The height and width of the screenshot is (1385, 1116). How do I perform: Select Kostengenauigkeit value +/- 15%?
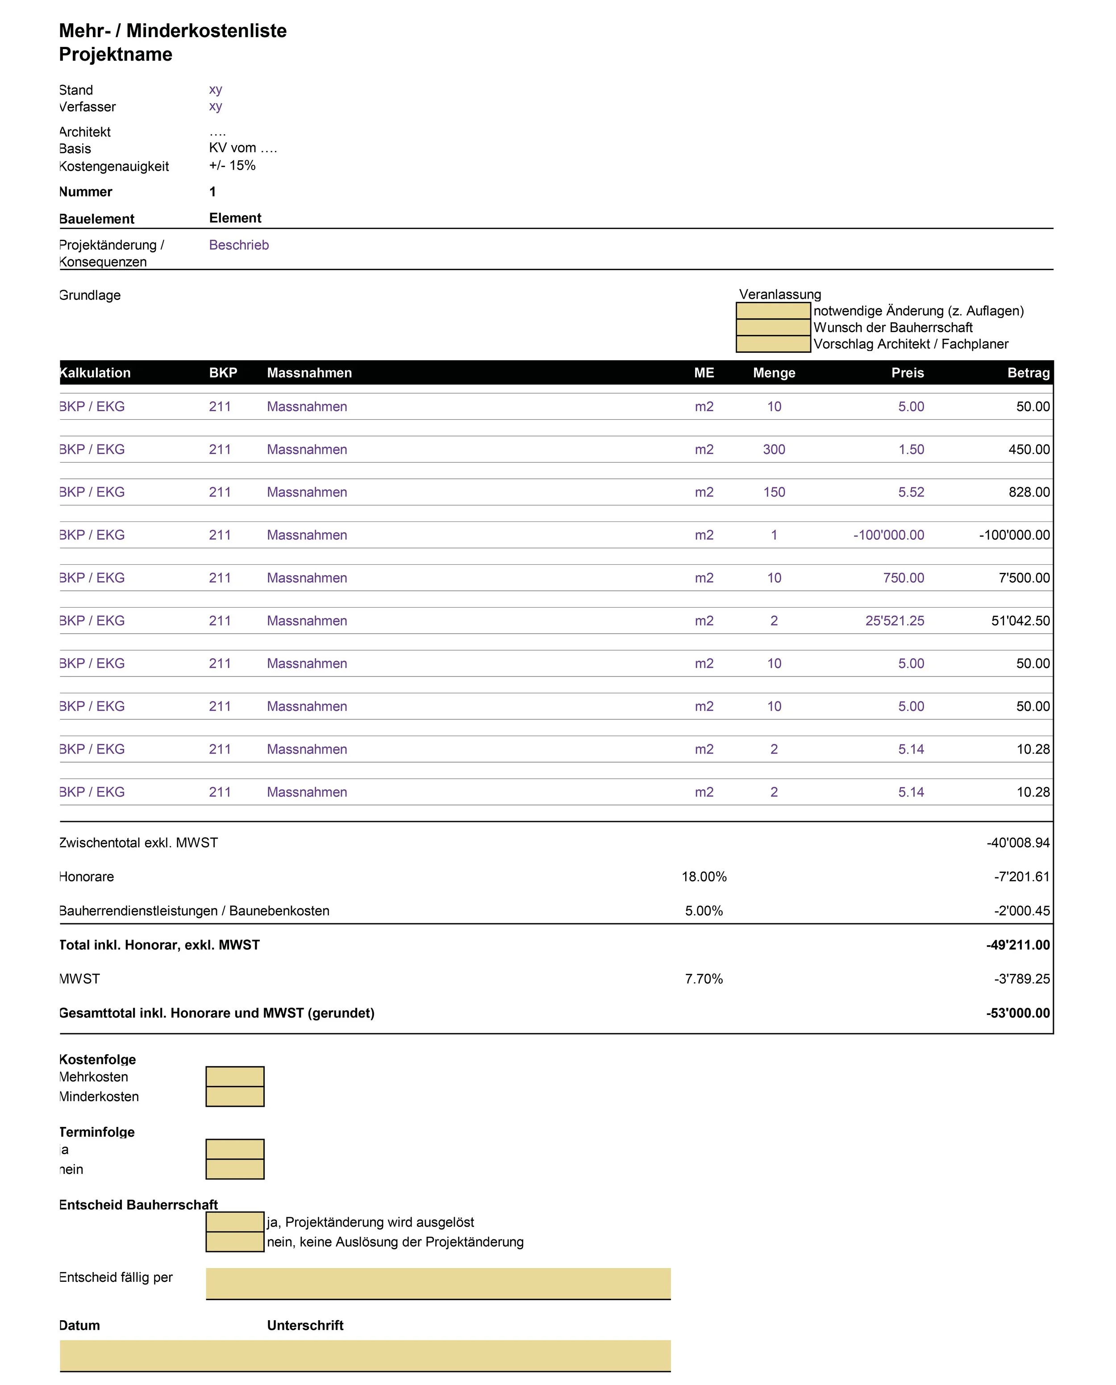pos(232,165)
